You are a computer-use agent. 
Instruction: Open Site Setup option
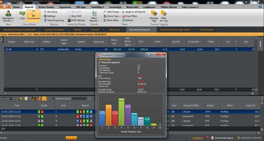tap(50, 12)
